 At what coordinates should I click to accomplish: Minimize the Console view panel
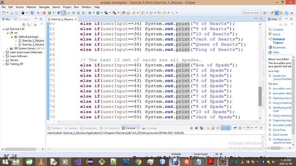point(256,128)
